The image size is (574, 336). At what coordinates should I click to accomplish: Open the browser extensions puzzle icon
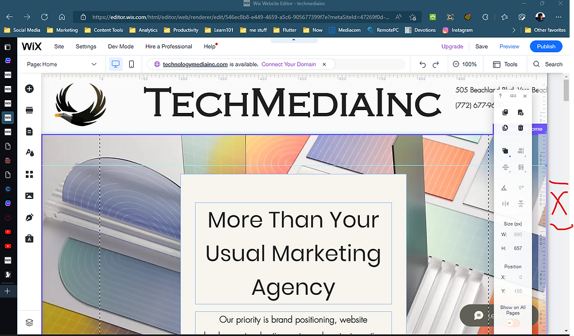[x=485, y=17]
